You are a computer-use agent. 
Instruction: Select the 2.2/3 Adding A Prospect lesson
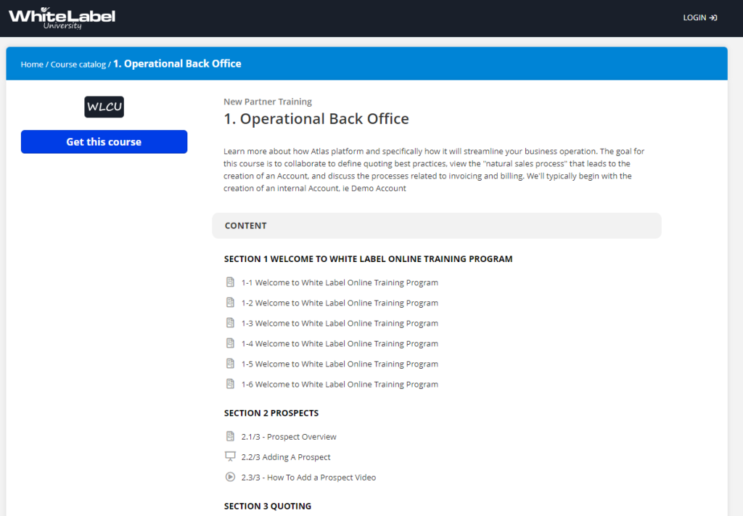tap(286, 457)
